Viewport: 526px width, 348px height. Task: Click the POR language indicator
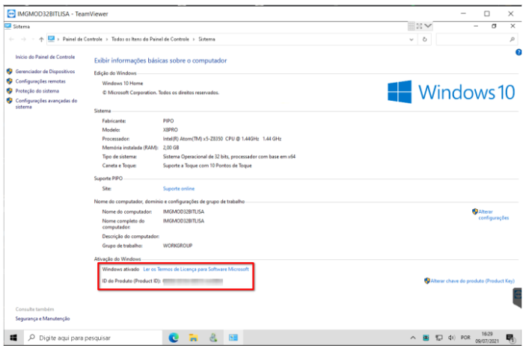click(x=465, y=338)
